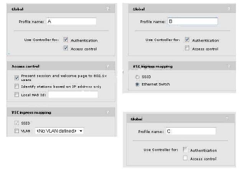Open help for profile B VSC ingress mapping
Viewport: 239px width, 169px height.
click(229, 66)
